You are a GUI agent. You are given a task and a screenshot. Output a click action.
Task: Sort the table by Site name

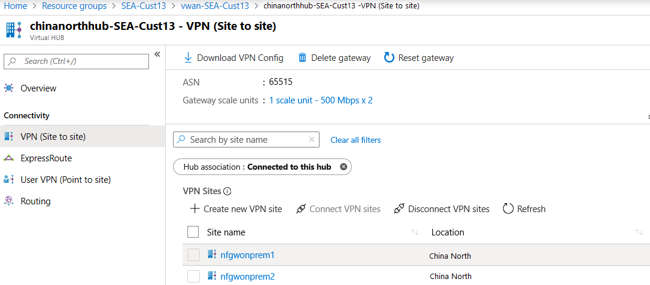pos(414,232)
